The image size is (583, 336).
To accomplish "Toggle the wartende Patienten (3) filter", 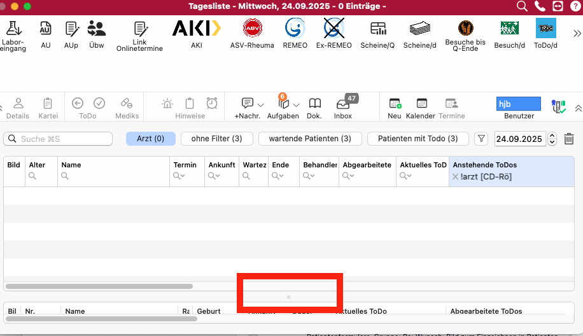I will (x=310, y=139).
